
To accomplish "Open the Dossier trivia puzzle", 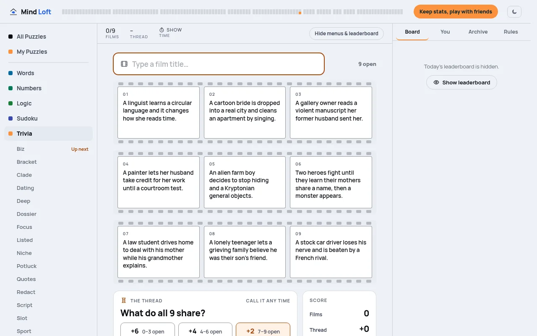I will tap(52, 214).
